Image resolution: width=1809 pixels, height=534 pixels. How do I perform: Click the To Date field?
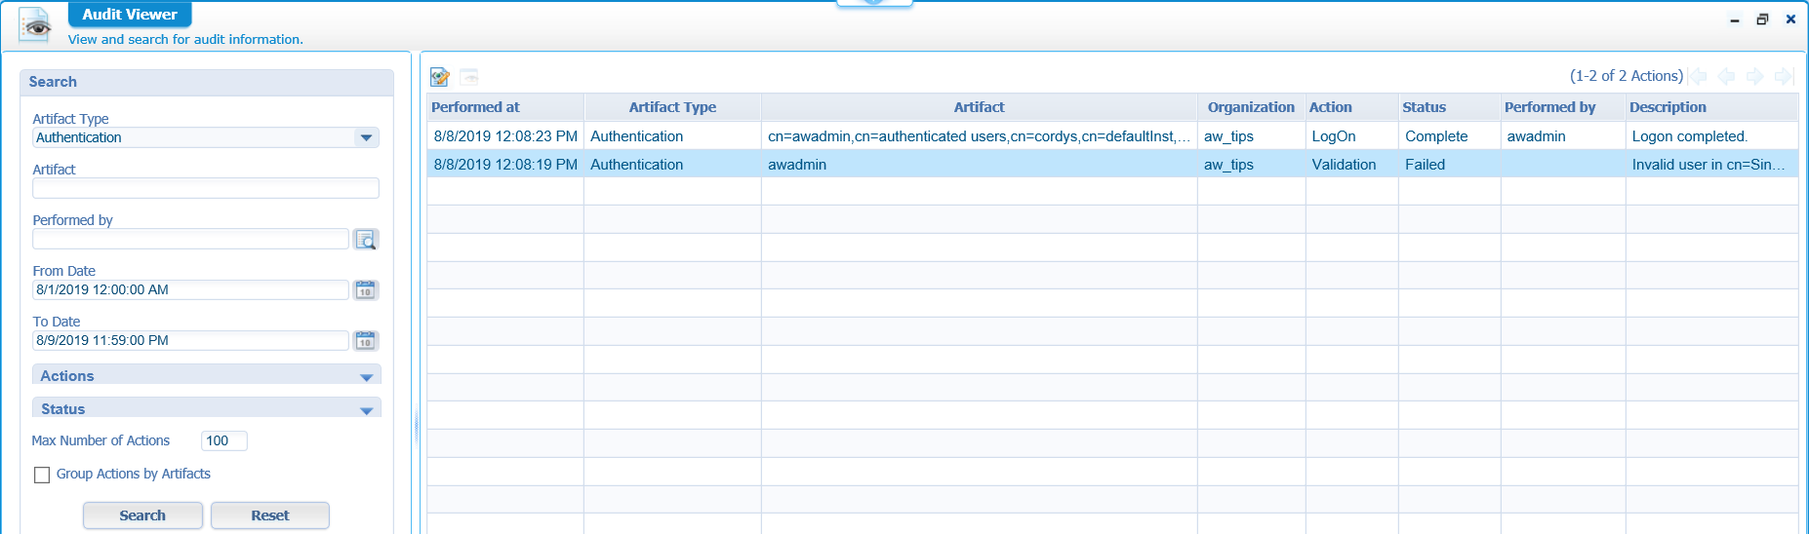[x=190, y=340]
